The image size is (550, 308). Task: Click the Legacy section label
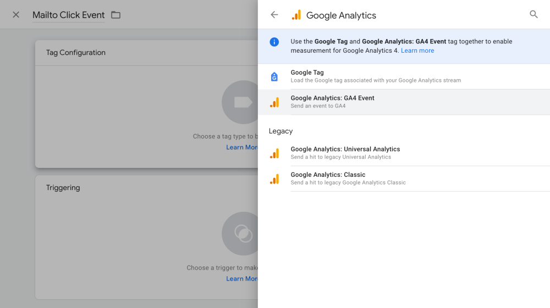pyautogui.click(x=280, y=131)
